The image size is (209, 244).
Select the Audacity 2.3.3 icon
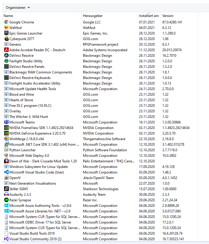coord(6,195)
